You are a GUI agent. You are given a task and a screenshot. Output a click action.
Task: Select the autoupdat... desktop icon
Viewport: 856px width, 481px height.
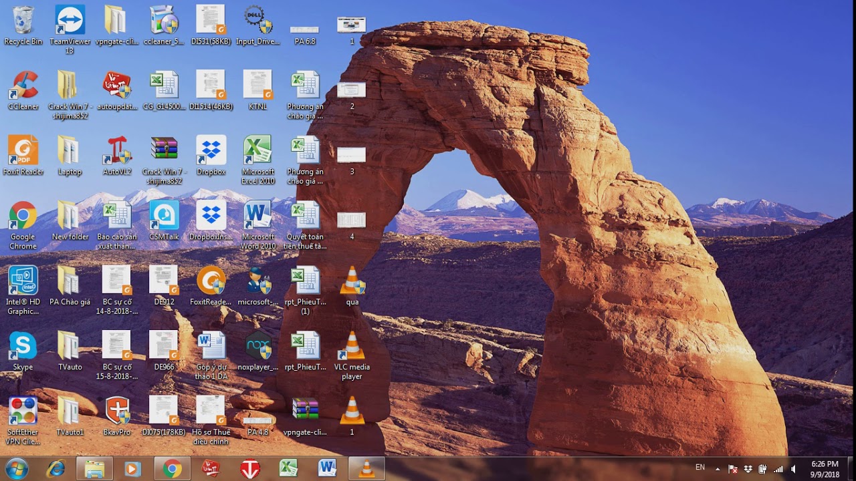click(x=117, y=91)
